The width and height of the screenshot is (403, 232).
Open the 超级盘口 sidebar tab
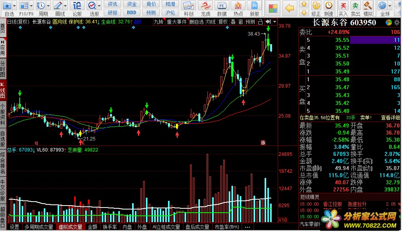pos(3,217)
